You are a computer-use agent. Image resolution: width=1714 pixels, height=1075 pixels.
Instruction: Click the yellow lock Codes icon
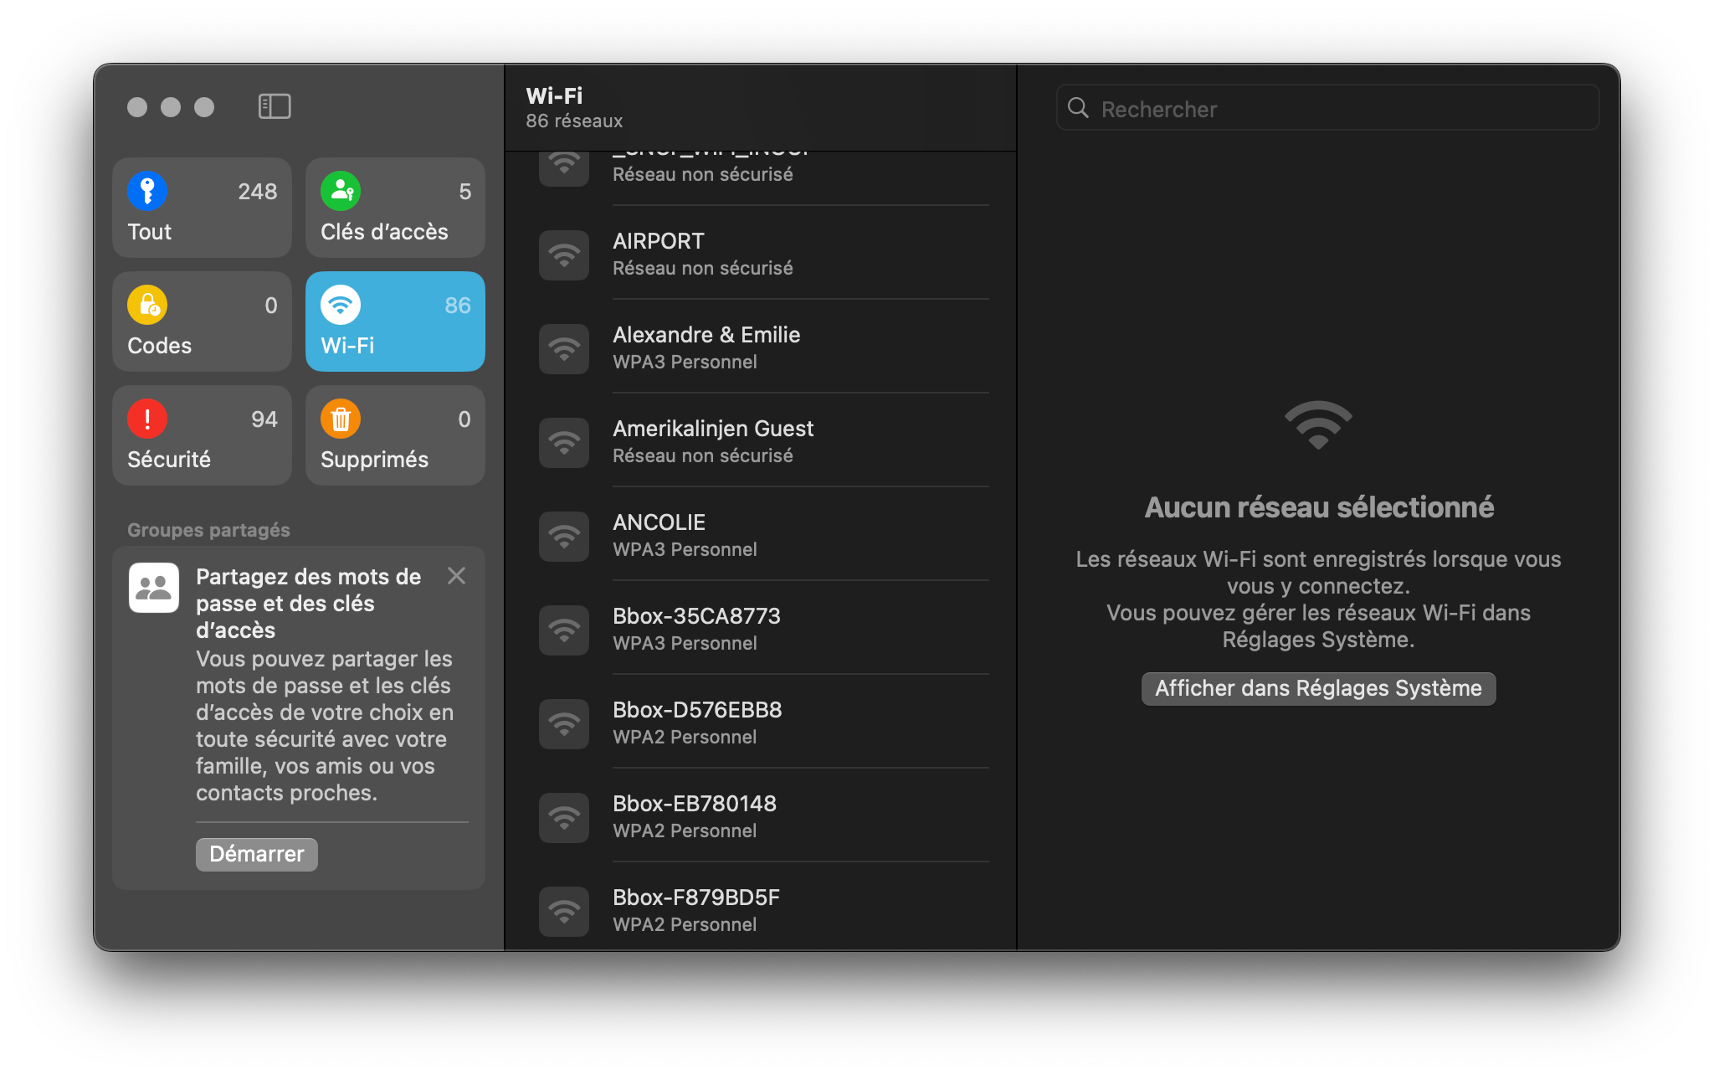click(x=147, y=306)
